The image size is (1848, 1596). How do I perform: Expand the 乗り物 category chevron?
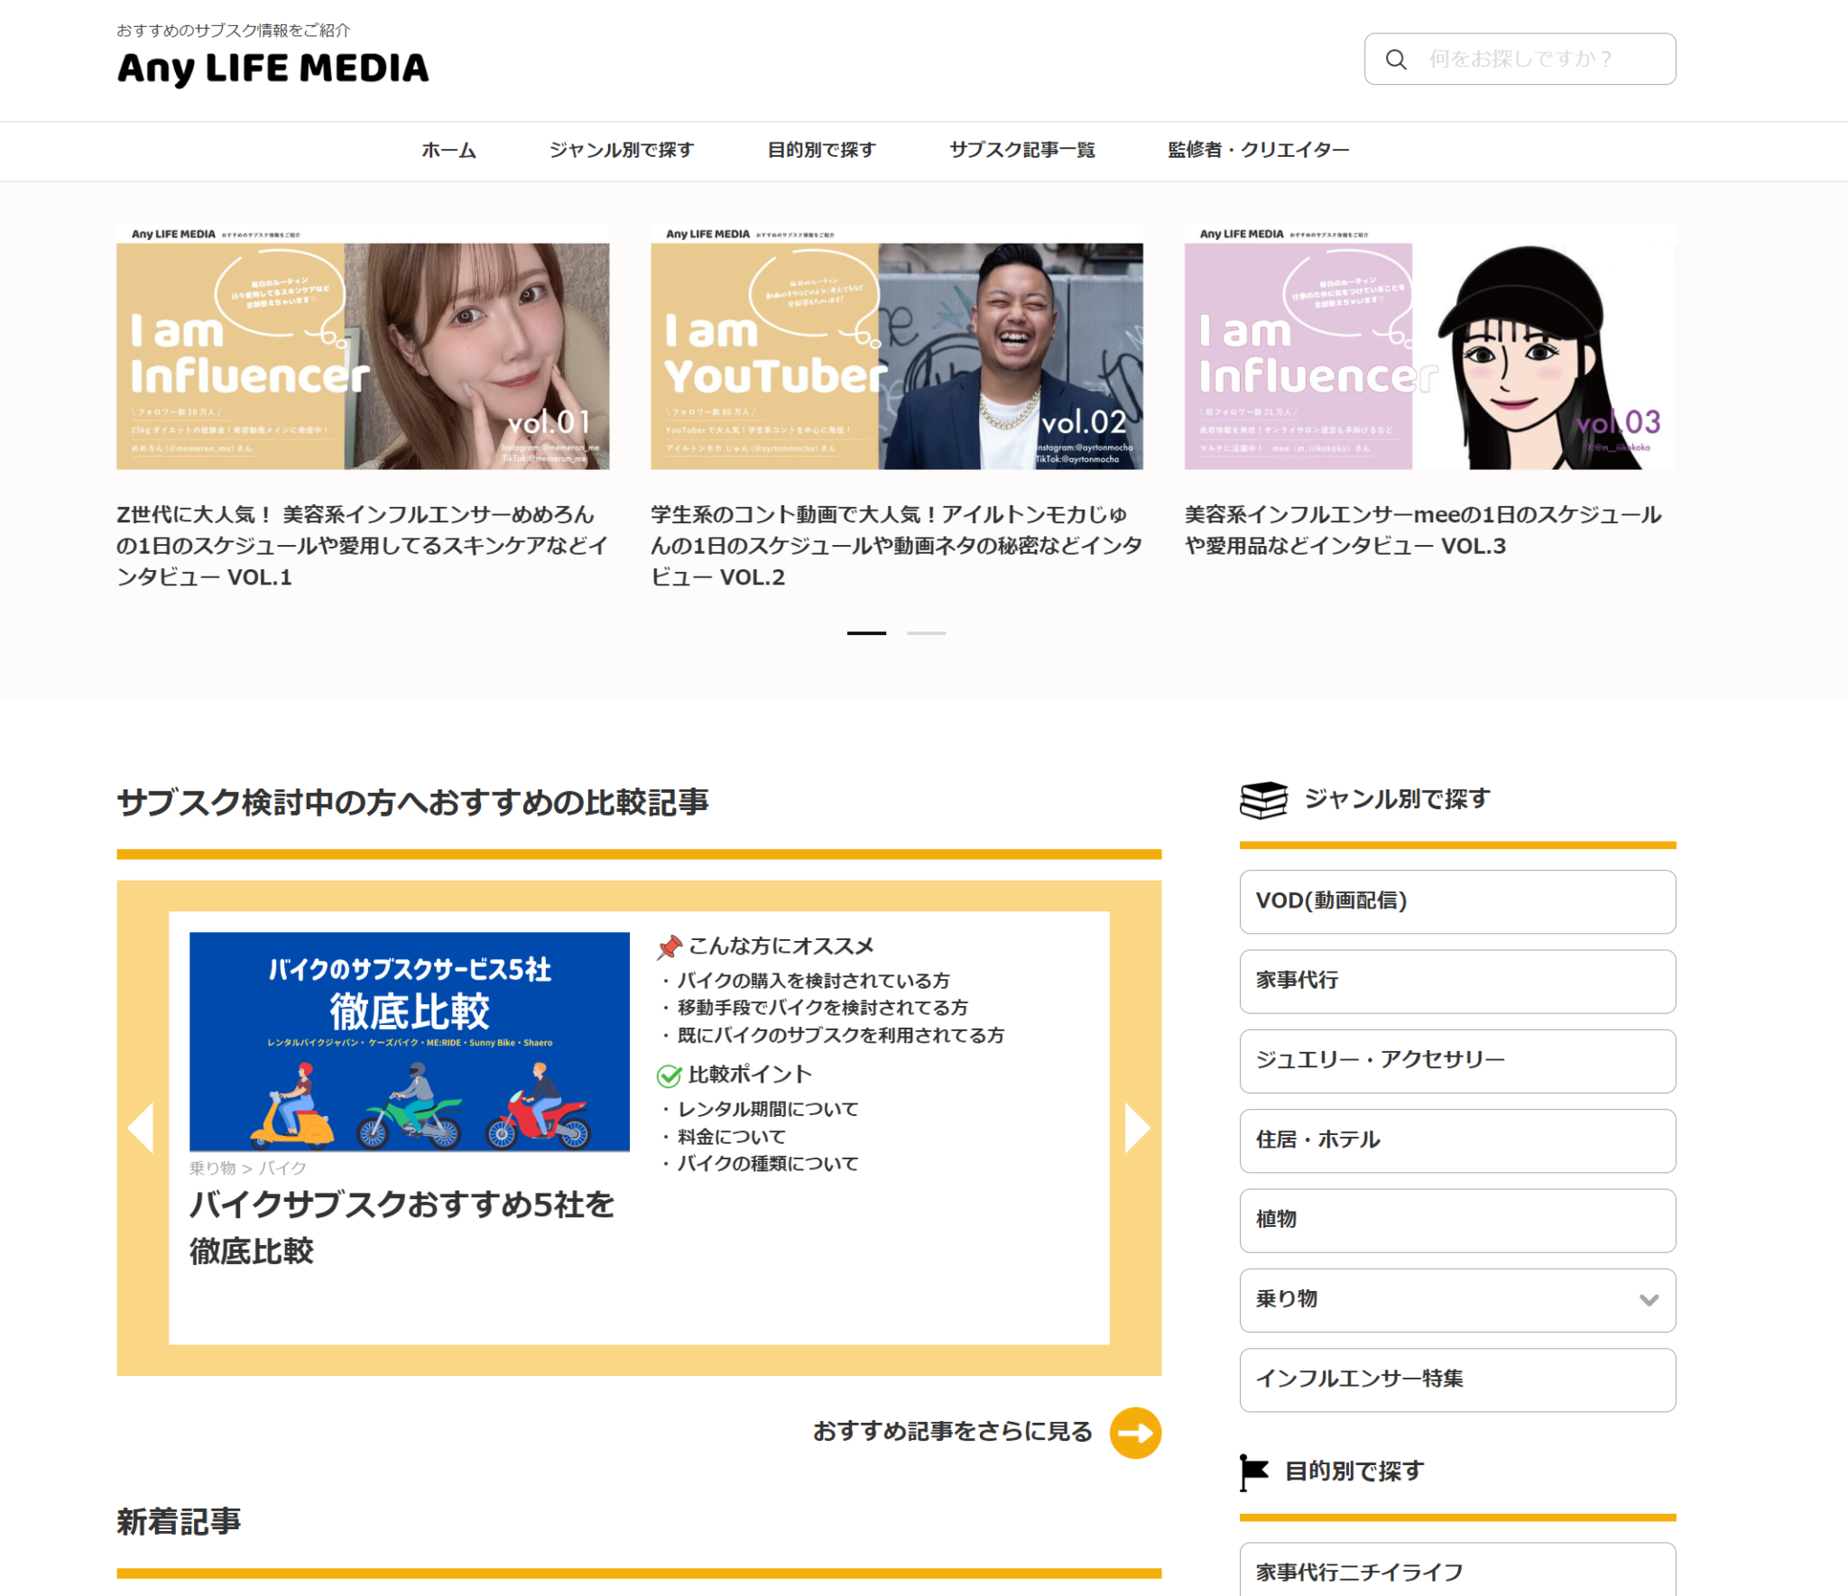click(x=1648, y=1300)
